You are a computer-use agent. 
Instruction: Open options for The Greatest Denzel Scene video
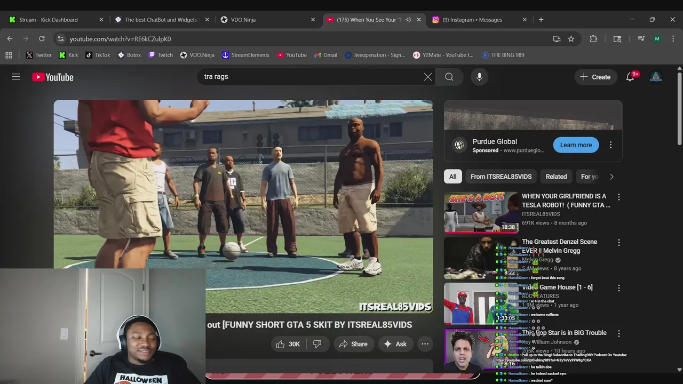click(618, 243)
